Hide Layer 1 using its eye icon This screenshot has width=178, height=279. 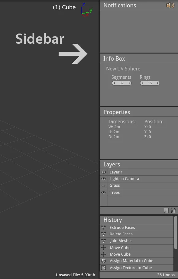tap(104, 172)
